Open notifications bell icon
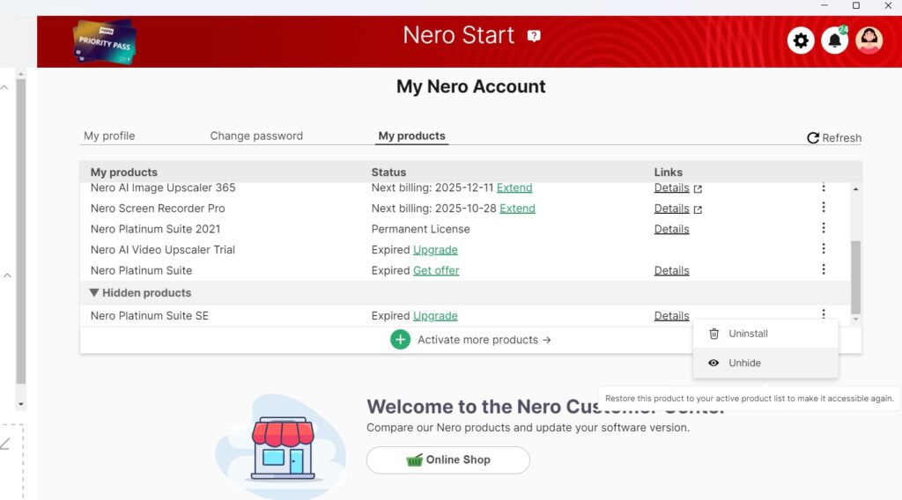The width and height of the screenshot is (902, 500). pyautogui.click(x=835, y=40)
